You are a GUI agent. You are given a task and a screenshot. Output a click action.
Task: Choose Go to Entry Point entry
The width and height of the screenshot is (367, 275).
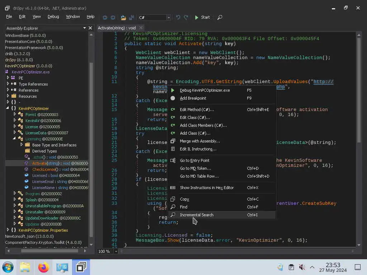pos(221,160)
